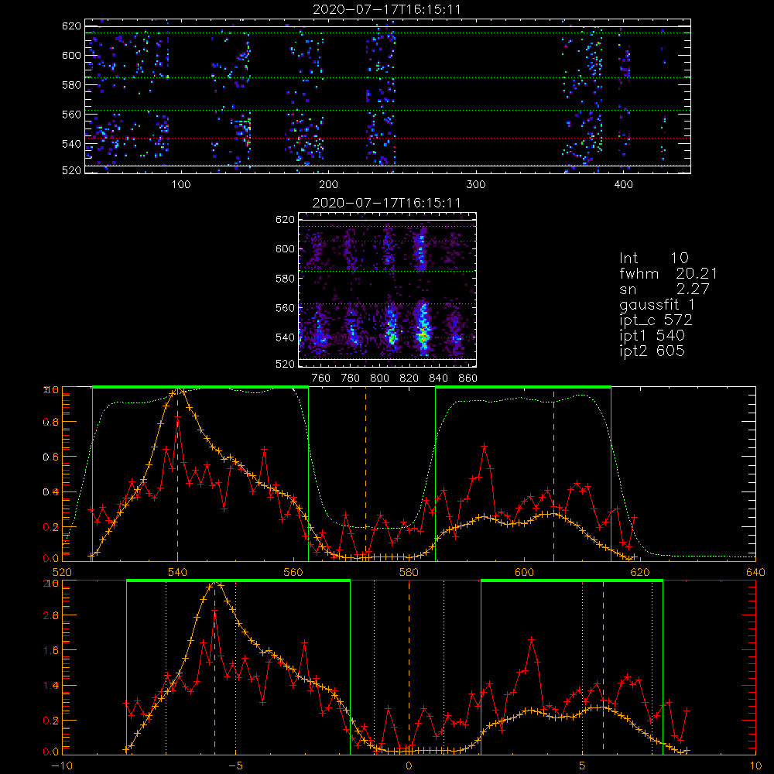774x774 pixels.
Task: Select the 'gaussfit 1' parameter line
Action: tap(657, 304)
